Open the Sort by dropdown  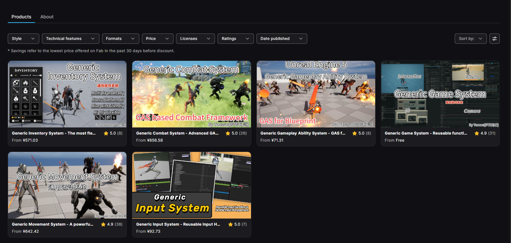(x=471, y=39)
